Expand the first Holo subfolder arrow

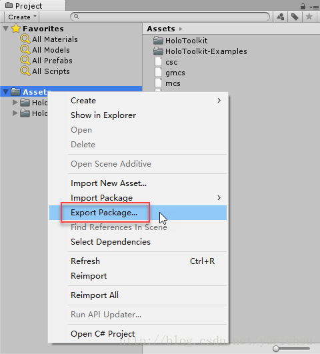(x=15, y=102)
